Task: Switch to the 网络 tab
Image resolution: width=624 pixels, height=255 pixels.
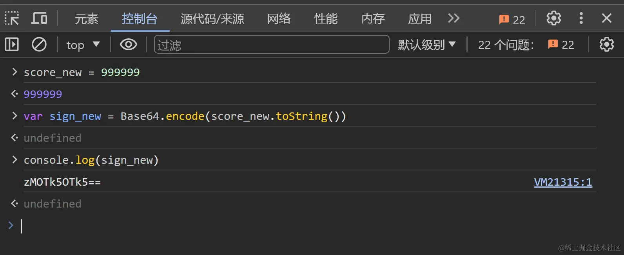Action: tap(279, 19)
